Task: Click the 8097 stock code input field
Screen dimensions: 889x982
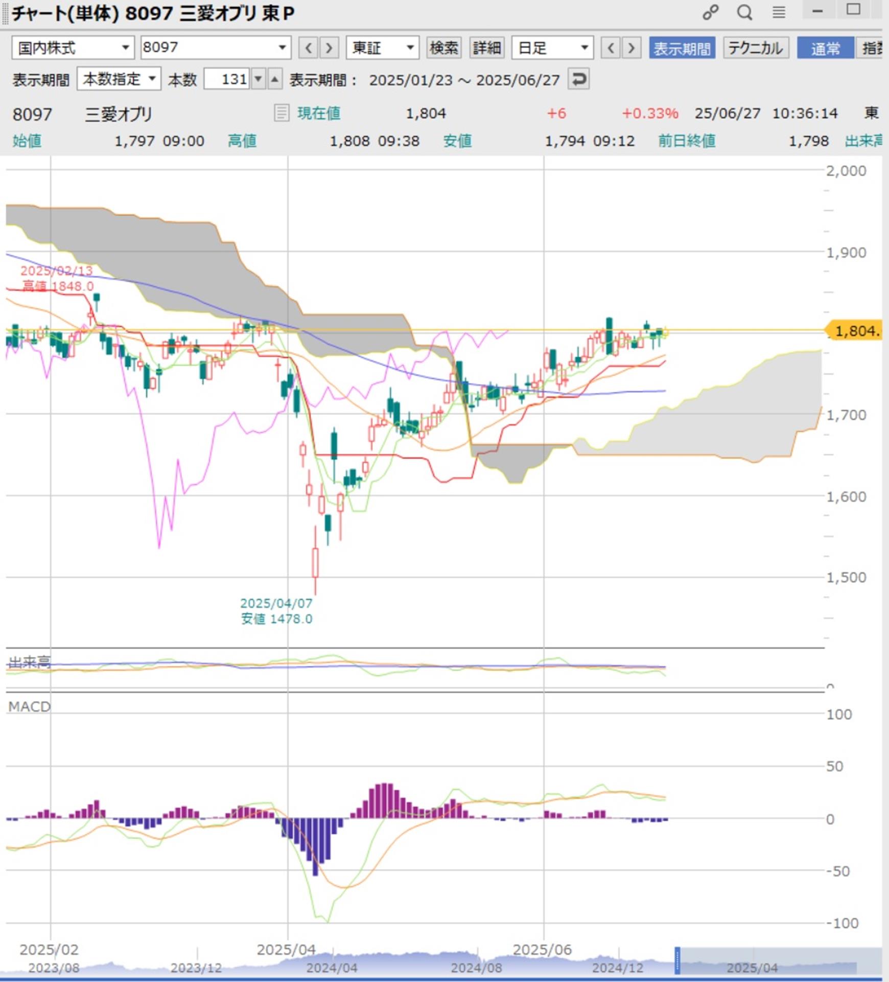Action: click(209, 48)
